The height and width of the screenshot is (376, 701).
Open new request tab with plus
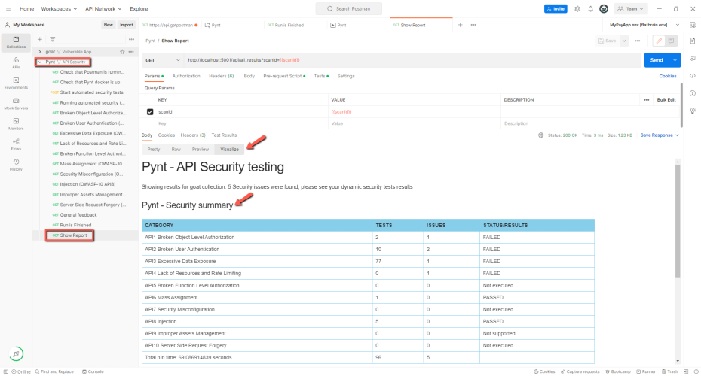click(x=460, y=25)
